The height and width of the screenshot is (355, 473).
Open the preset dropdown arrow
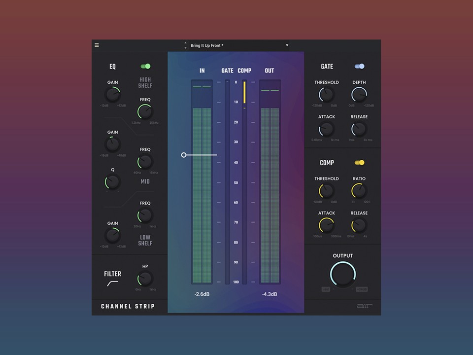287,45
